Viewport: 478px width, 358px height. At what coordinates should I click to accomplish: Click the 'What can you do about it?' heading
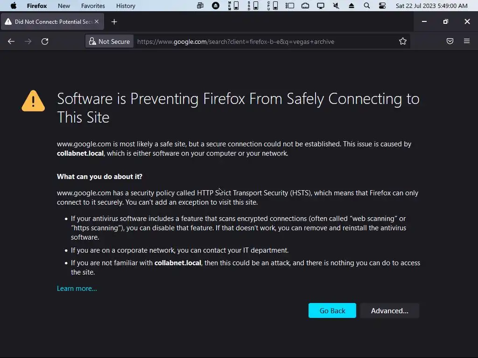[x=99, y=177]
